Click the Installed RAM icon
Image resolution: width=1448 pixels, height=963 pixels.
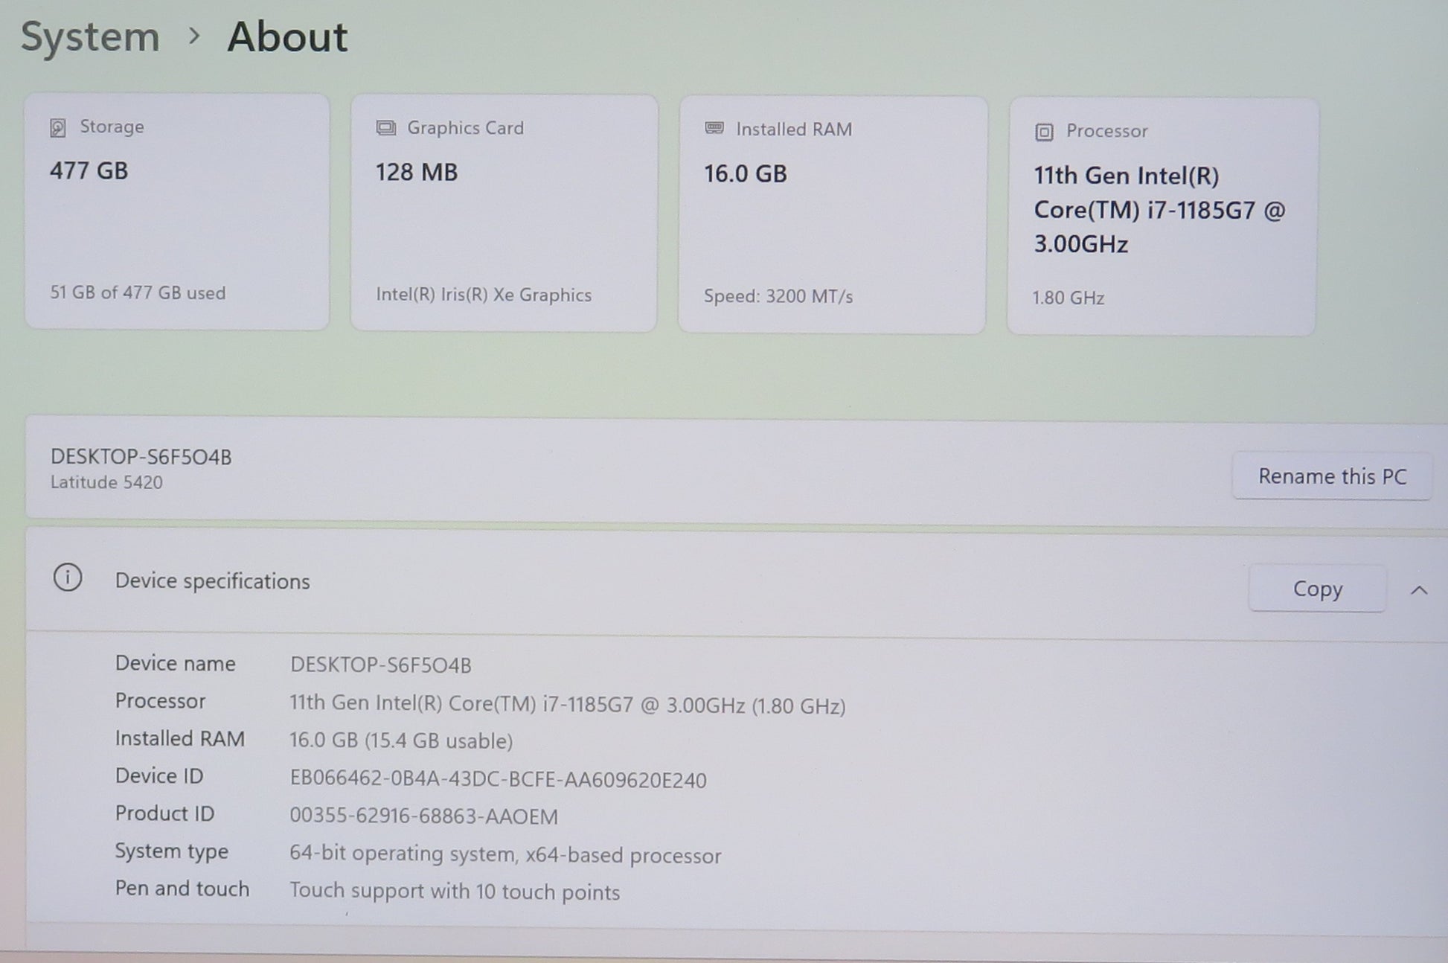tap(714, 129)
